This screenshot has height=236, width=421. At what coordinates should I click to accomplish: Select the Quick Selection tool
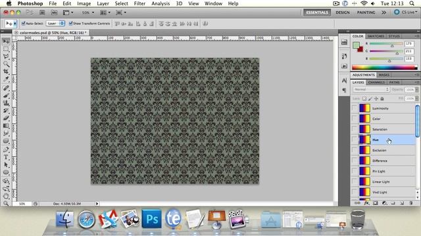tap(6, 64)
